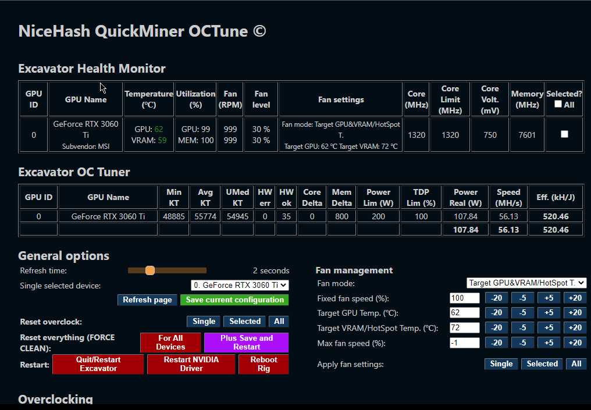Click the GeForce RTX 3060 Ti name in the Health Monitor table
Viewport: 591px width, 410px height.
point(86,129)
